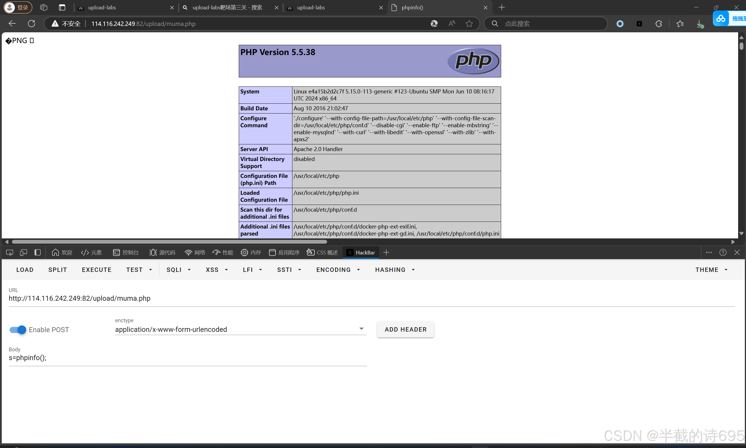Image resolution: width=746 pixels, height=448 pixels.
Task: Toggle the Enable POST switch
Action: click(18, 330)
